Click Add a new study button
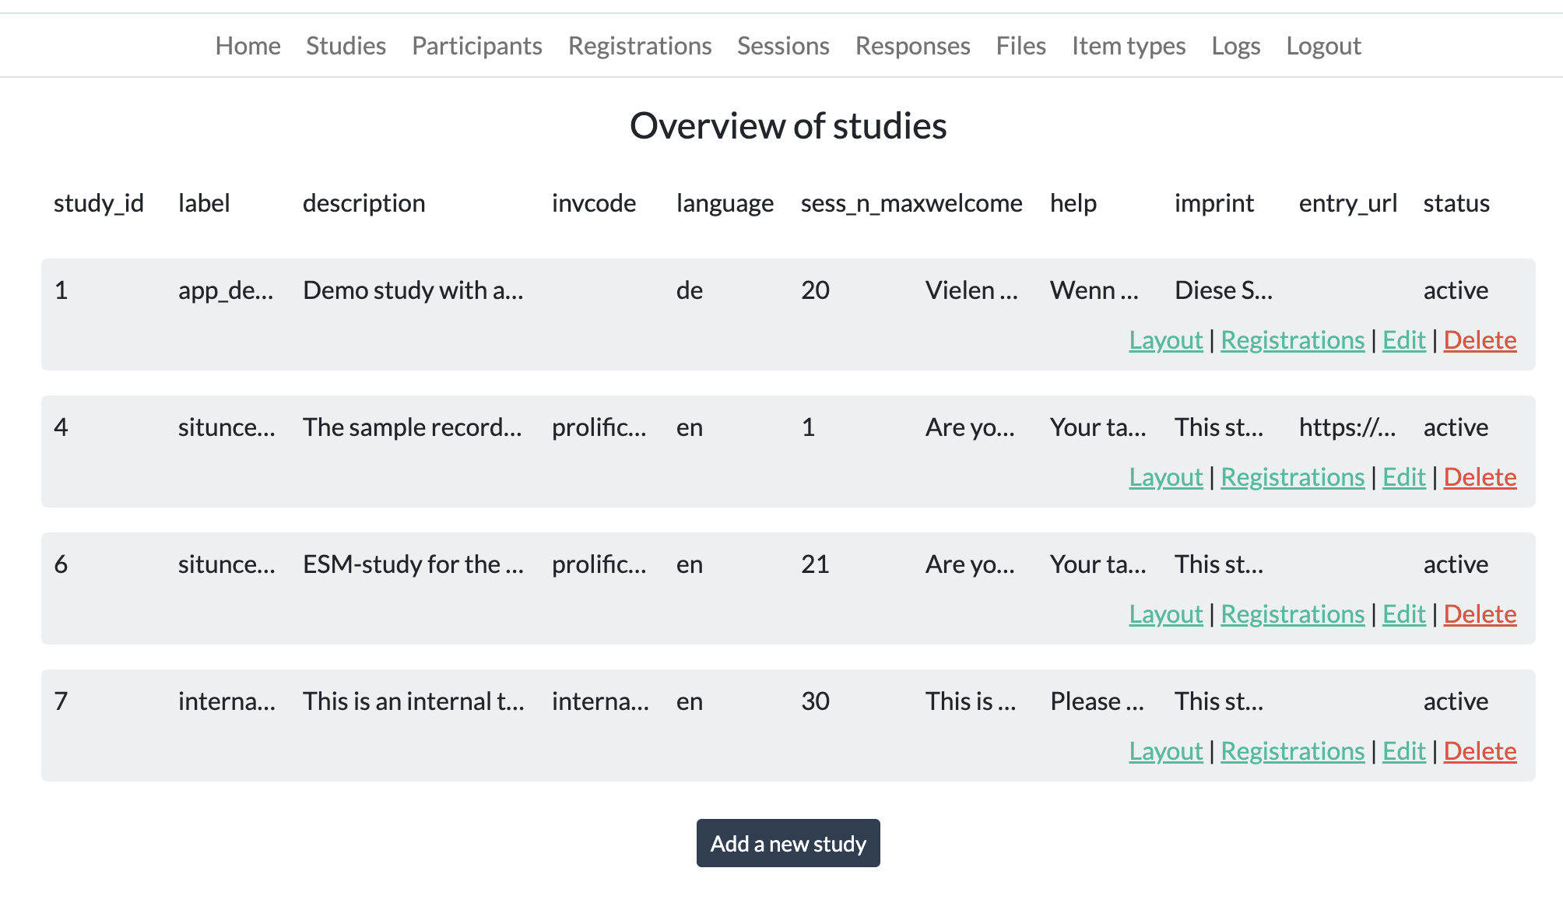The width and height of the screenshot is (1563, 903). (x=788, y=843)
